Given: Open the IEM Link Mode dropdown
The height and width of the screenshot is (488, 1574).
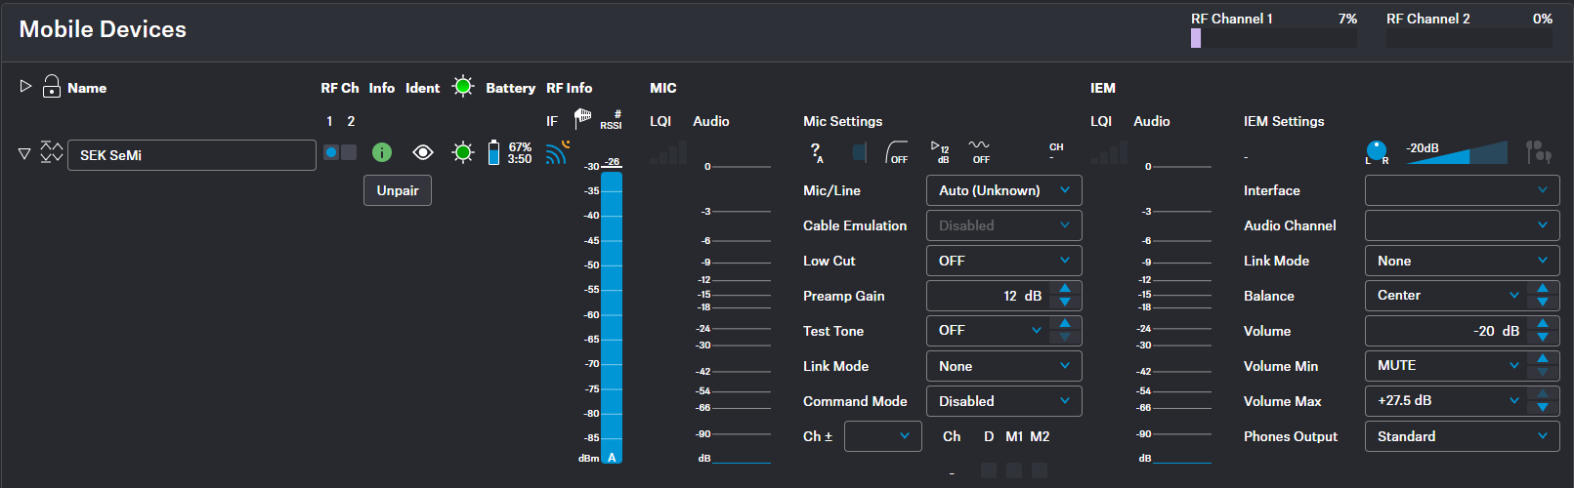Looking at the screenshot, I should tap(1462, 261).
